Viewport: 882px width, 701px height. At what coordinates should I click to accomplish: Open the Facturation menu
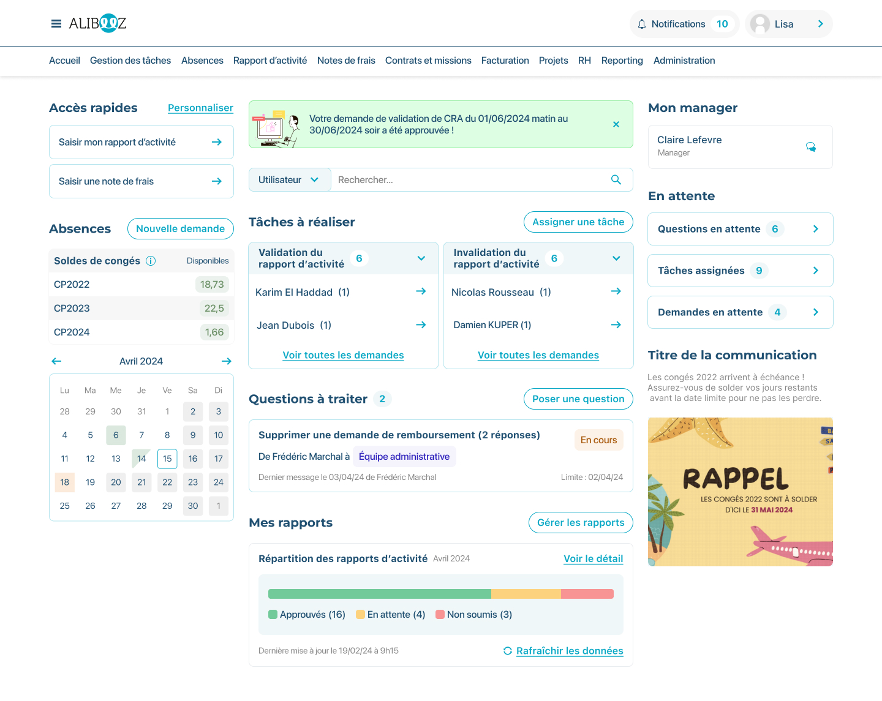coord(505,61)
